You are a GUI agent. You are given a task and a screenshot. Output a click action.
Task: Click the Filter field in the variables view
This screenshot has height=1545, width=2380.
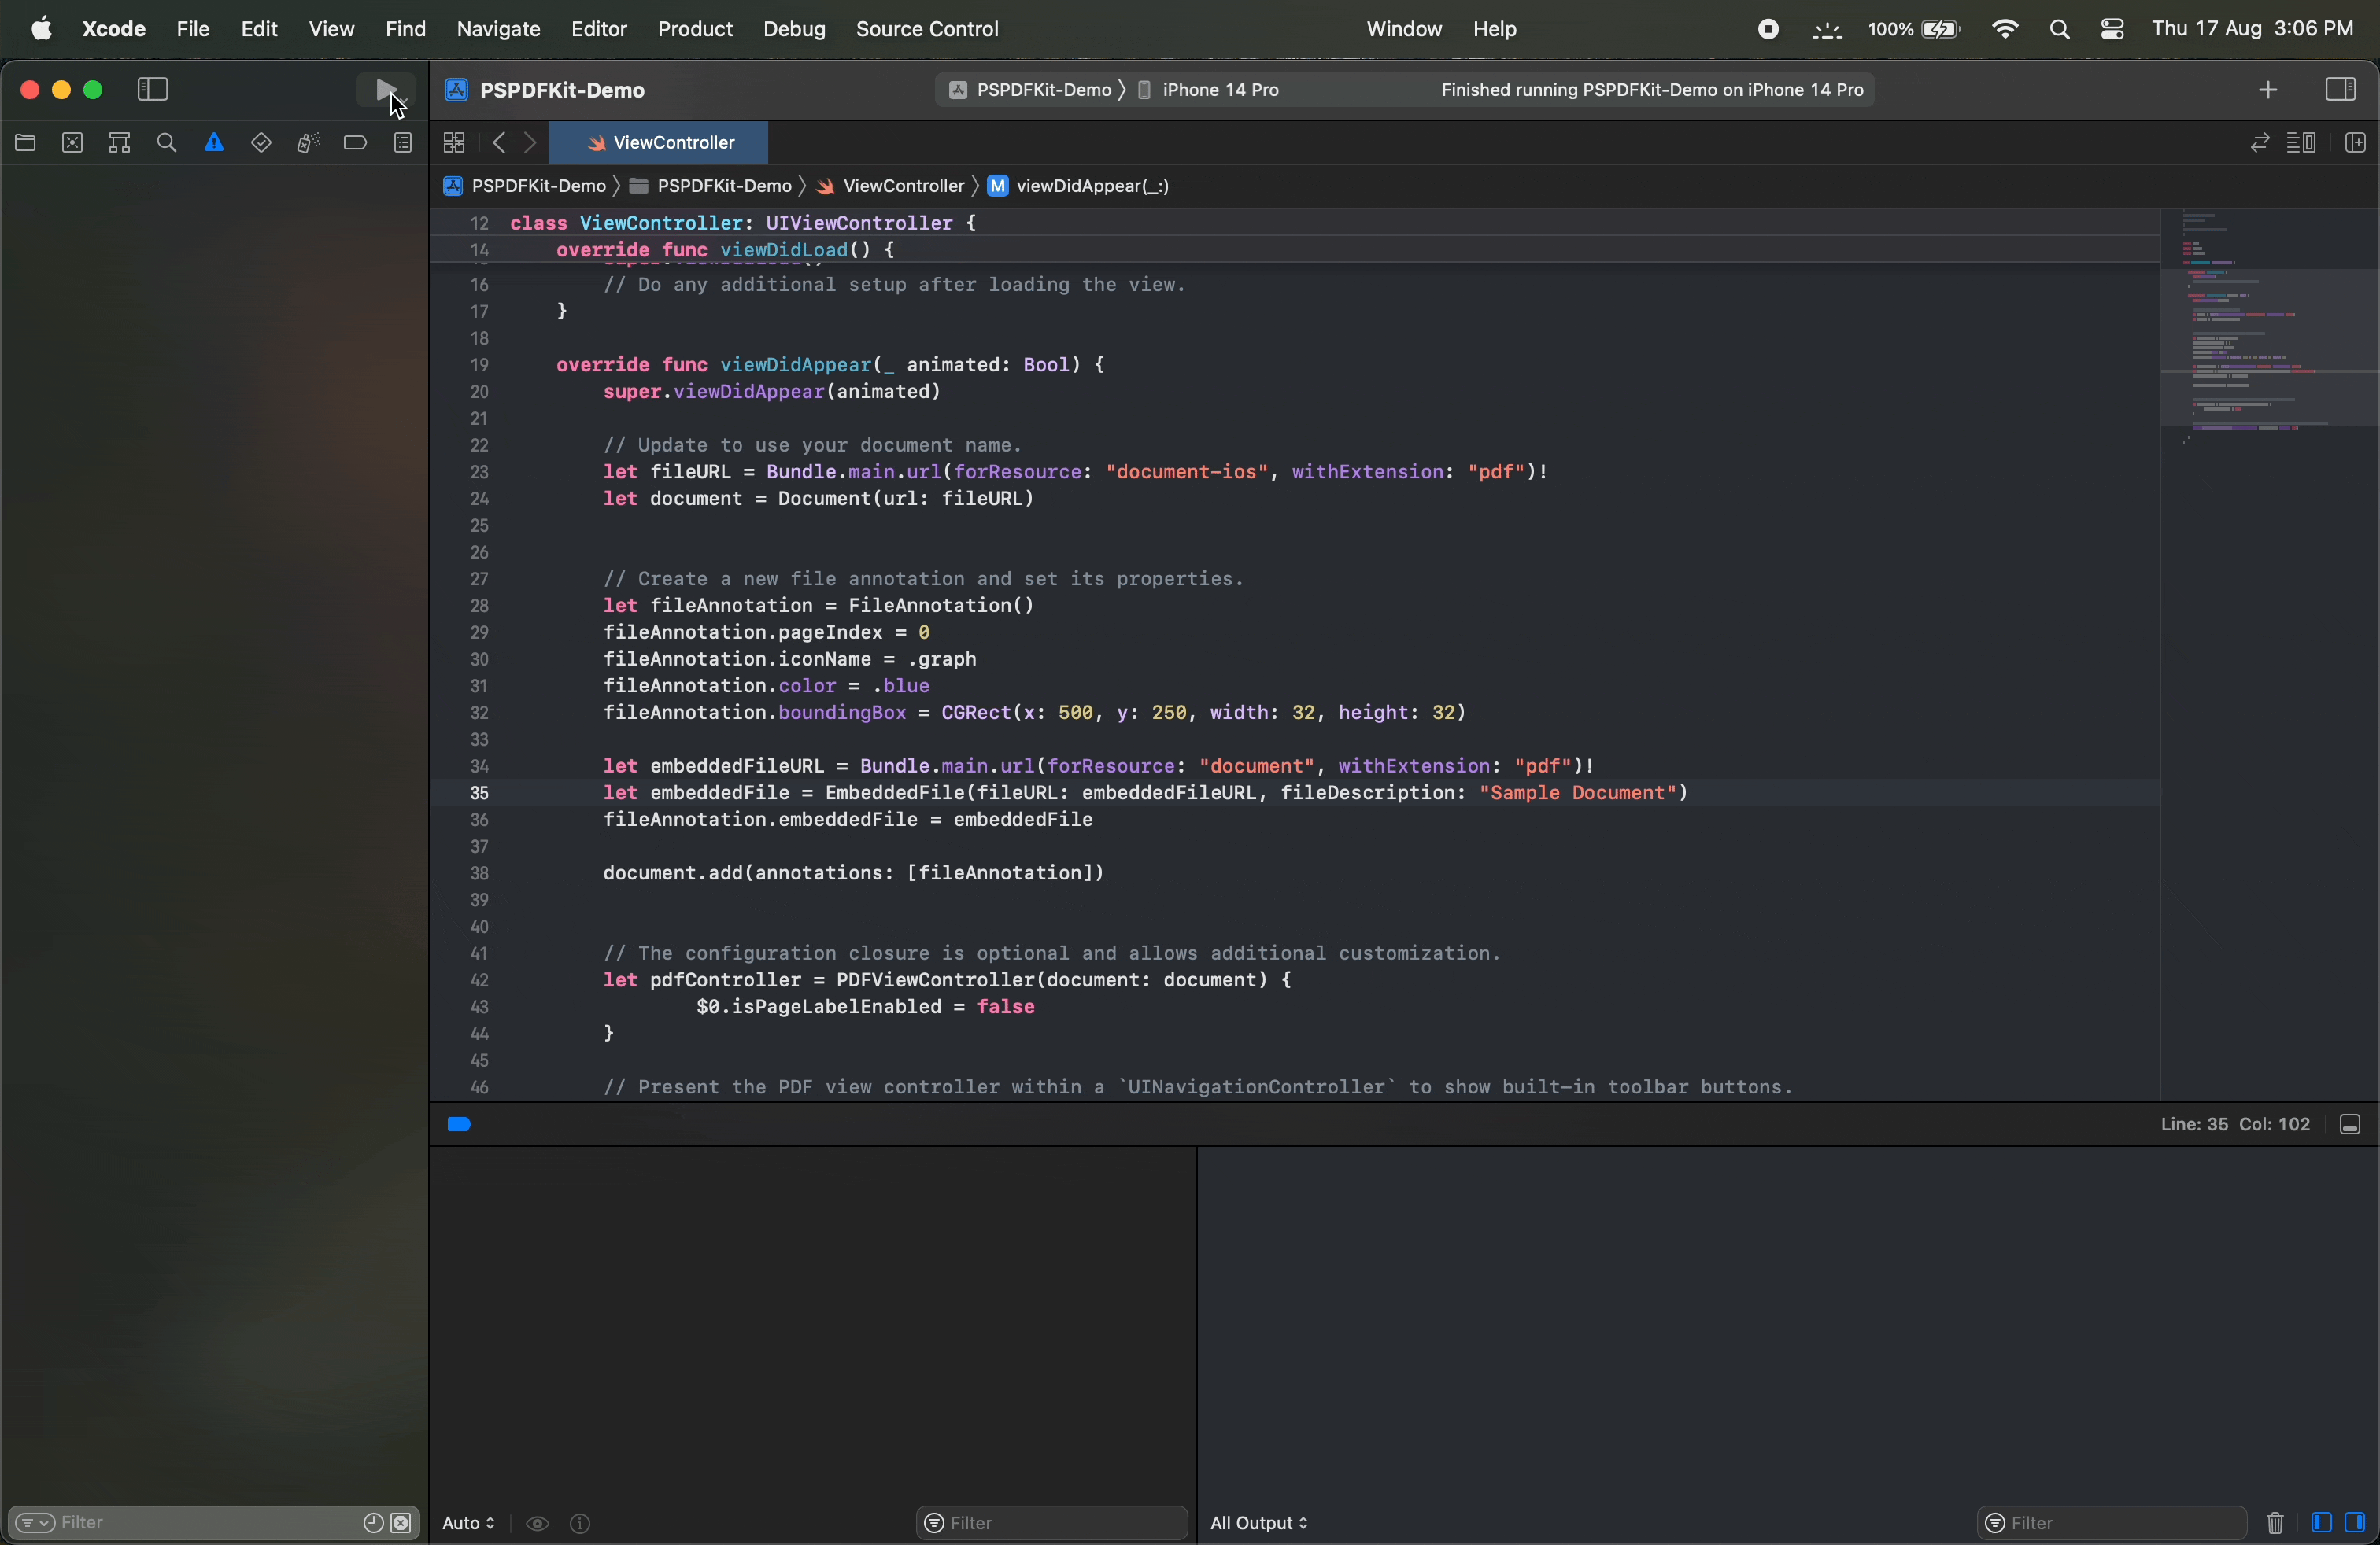1050,1524
